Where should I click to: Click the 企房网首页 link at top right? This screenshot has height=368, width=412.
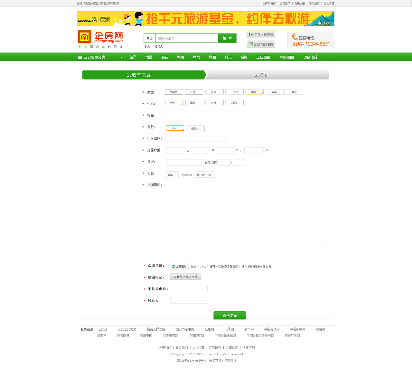pos(269,4)
